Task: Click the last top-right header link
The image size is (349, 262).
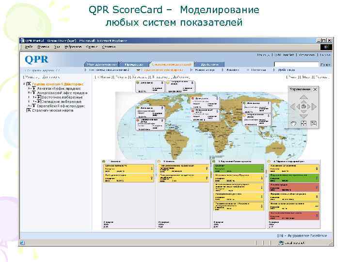Action: click(x=325, y=55)
